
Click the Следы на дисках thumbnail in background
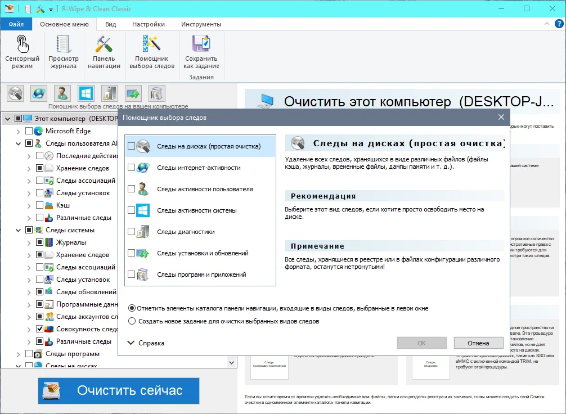click(430, 366)
